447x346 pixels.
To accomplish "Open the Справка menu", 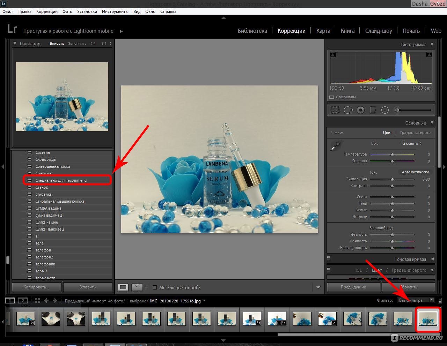I will pos(168,12).
